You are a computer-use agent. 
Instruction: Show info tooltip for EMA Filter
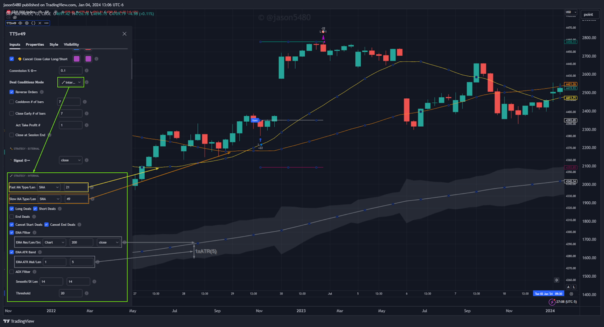click(35, 233)
